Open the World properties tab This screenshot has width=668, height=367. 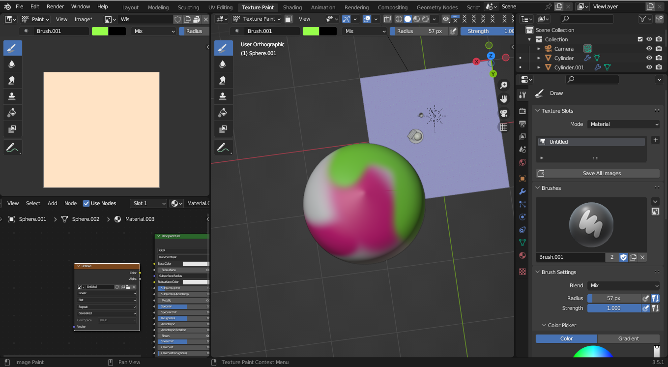(x=523, y=162)
